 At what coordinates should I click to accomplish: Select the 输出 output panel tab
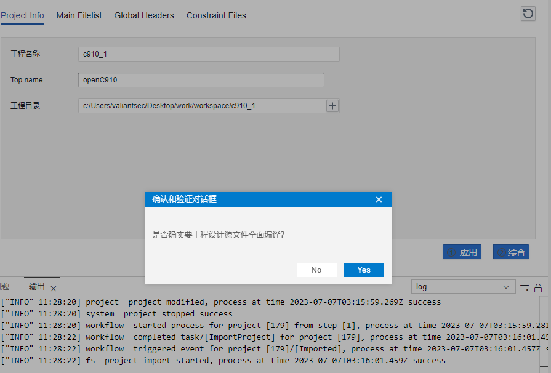(37, 286)
